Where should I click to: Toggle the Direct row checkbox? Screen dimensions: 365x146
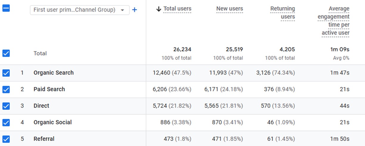tap(6, 106)
